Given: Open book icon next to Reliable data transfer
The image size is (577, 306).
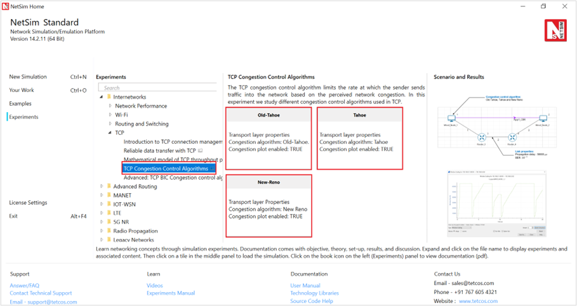Looking at the screenshot, I should (x=201, y=151).
